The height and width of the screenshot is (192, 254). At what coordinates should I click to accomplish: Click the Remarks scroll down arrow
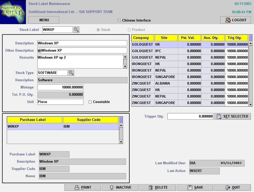[125, 66]
